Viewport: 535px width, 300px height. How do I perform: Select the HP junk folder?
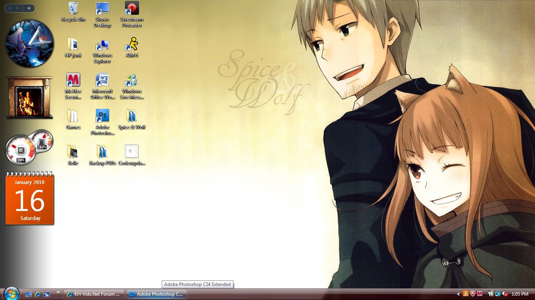(73, 47)
